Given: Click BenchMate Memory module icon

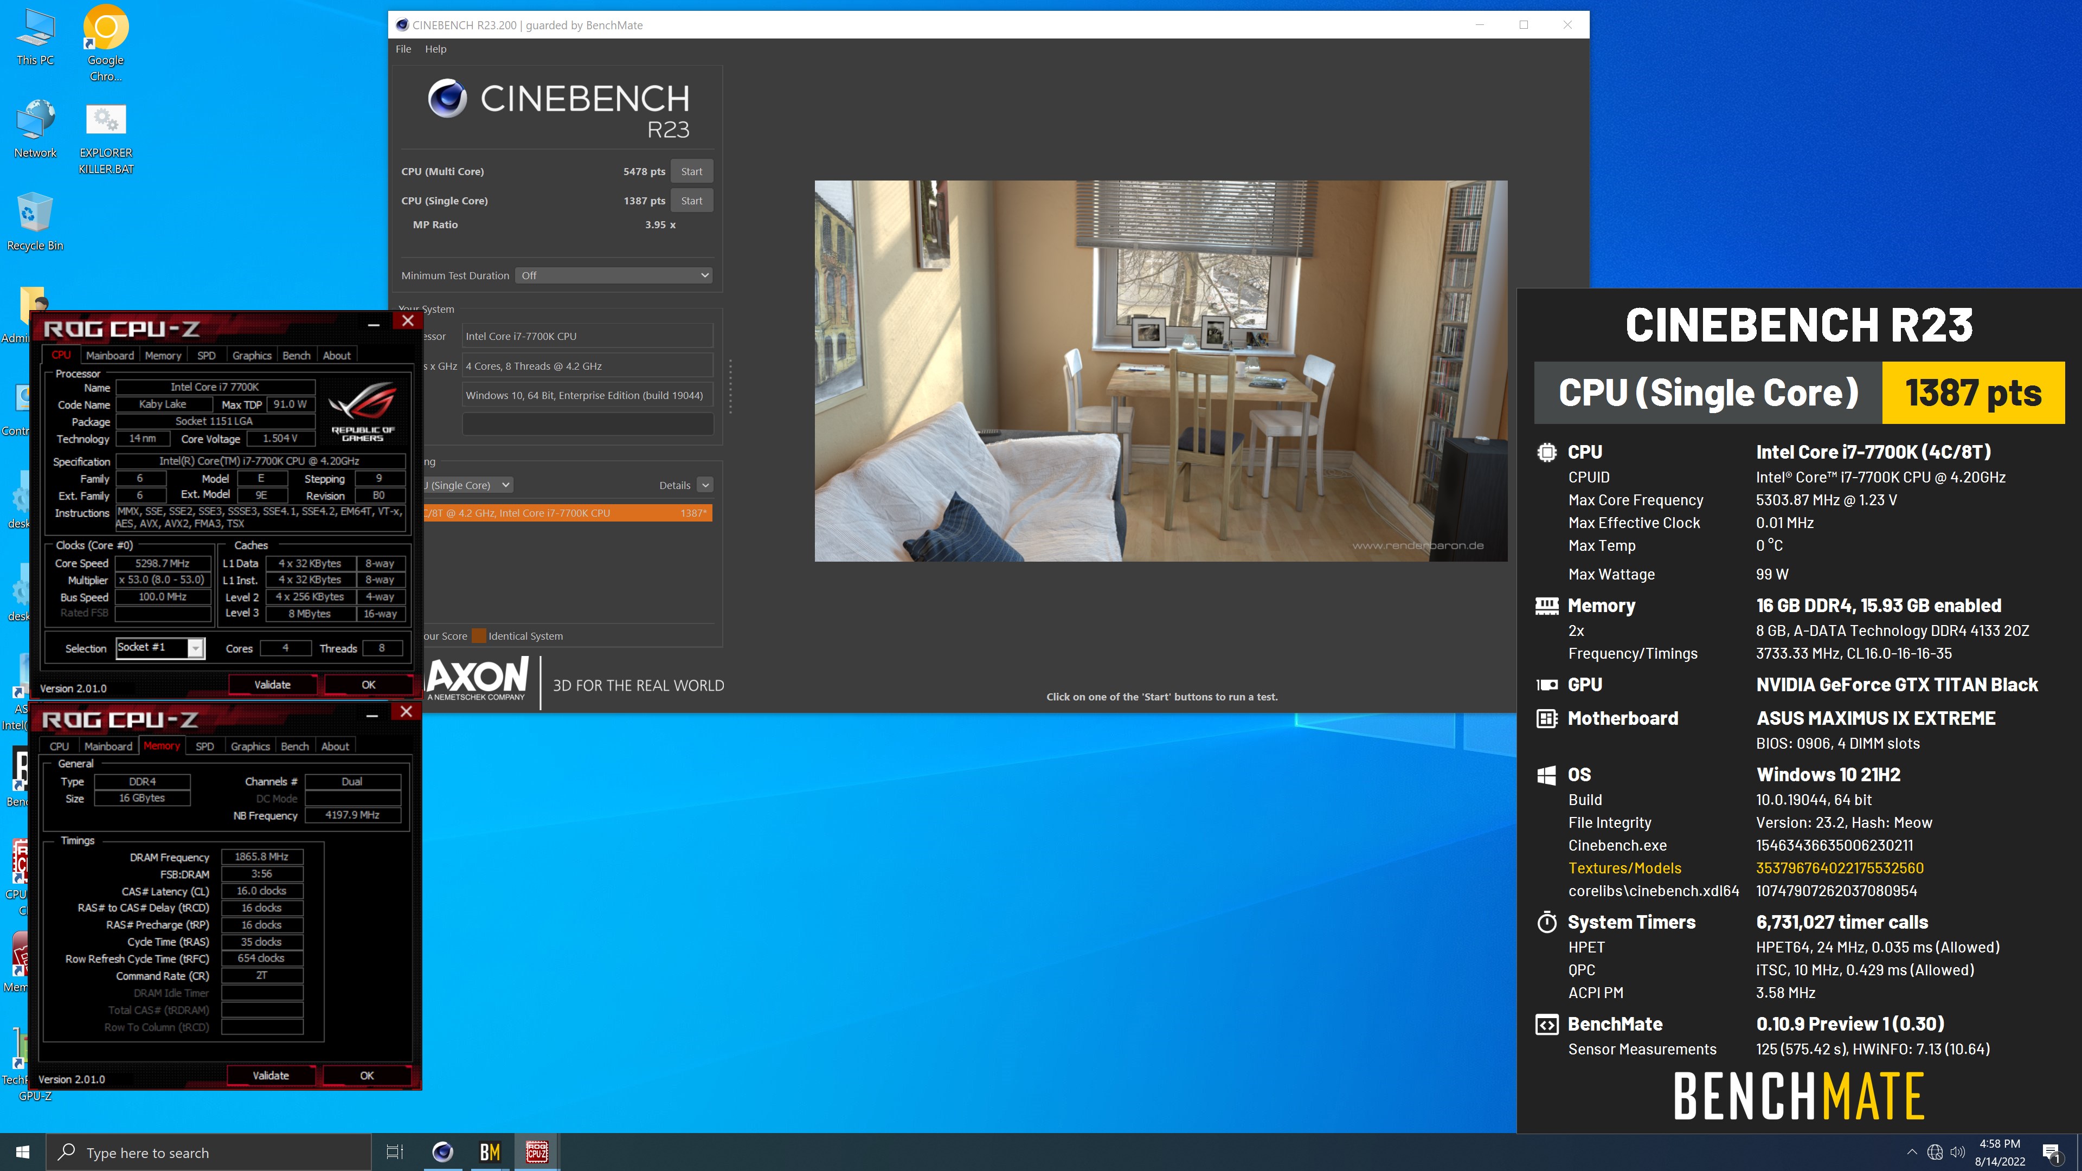Looking at the screenshot, I should 1546,606.
